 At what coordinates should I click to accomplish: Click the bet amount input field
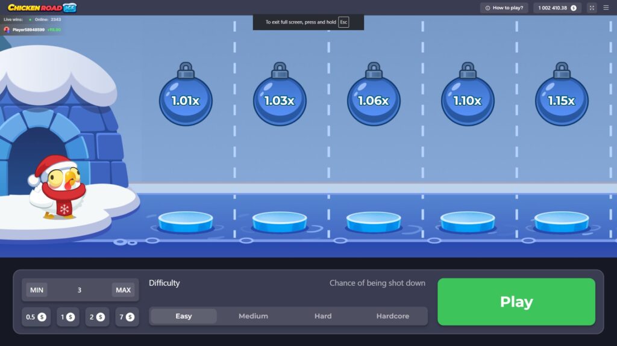[x=80, y=290]
